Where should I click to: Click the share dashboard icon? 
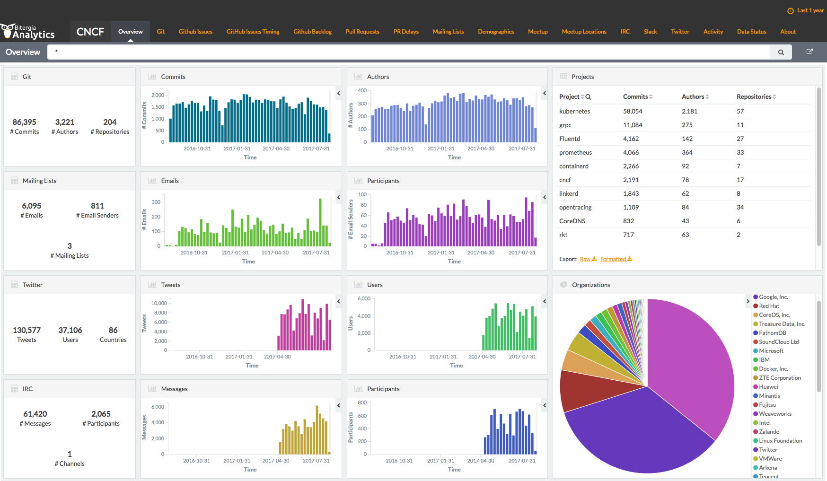(809, 52)
